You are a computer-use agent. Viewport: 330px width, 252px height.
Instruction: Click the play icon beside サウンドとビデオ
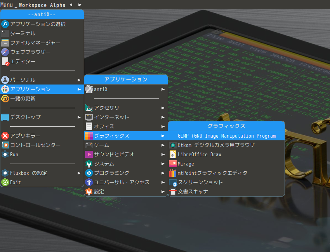point(89,154)
